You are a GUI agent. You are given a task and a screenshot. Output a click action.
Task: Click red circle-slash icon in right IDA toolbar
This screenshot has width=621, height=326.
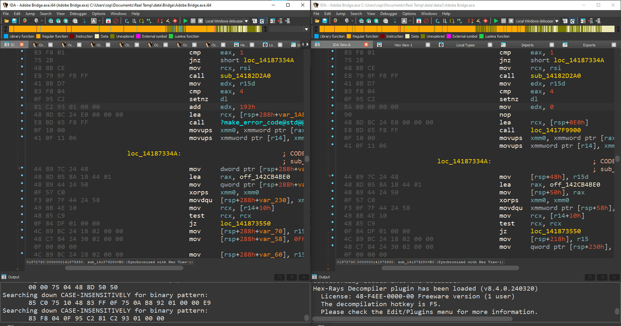tap(426, 21)
